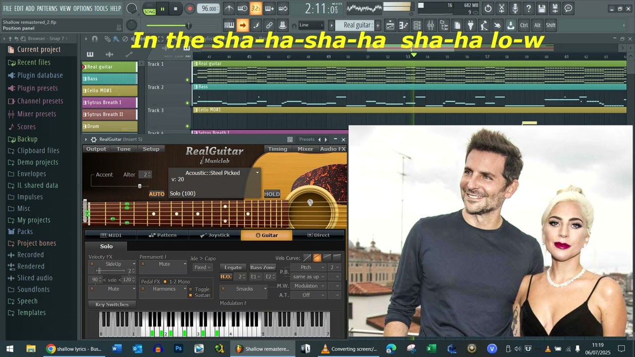Open Excel from the Windows taskbar

432,349
